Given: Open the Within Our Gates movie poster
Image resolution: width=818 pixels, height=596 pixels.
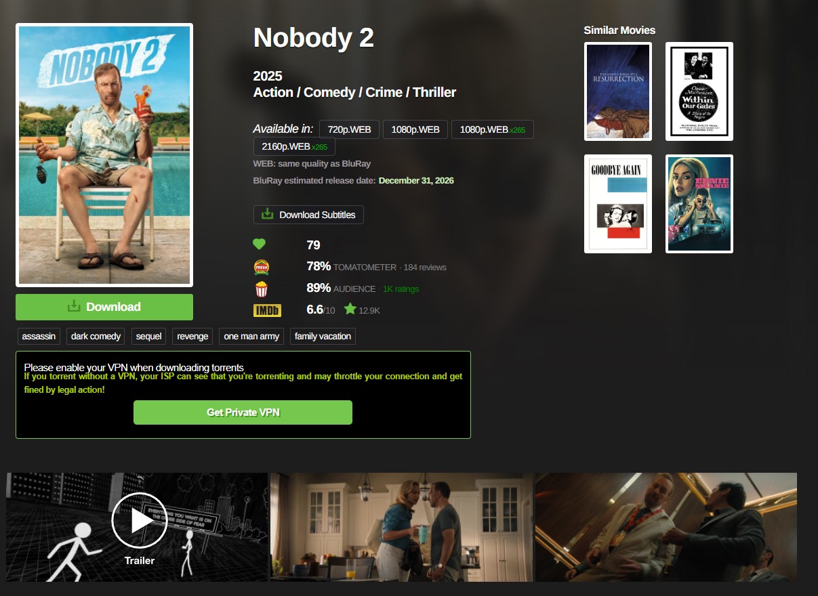Looking at the screenshot, I should click(x=699, y=91).
